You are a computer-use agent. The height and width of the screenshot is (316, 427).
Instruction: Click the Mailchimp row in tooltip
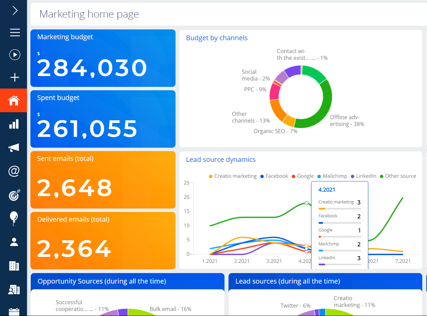(x=340, y=247)
